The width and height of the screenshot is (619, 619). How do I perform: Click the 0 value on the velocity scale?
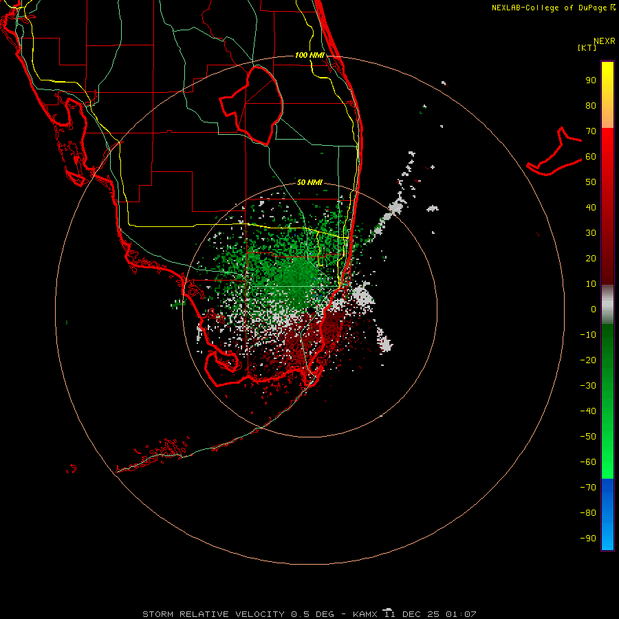point(594,309)
